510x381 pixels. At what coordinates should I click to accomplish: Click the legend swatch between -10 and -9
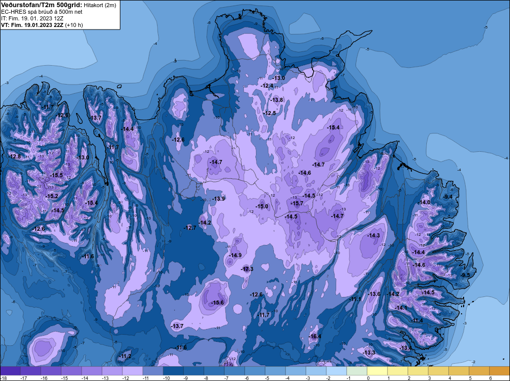pyautogui.click(x=173, y=371)
